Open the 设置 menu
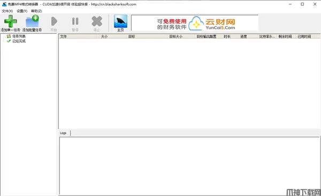The height and width of the screenshot is (196, 321). [x=22, y=11]
